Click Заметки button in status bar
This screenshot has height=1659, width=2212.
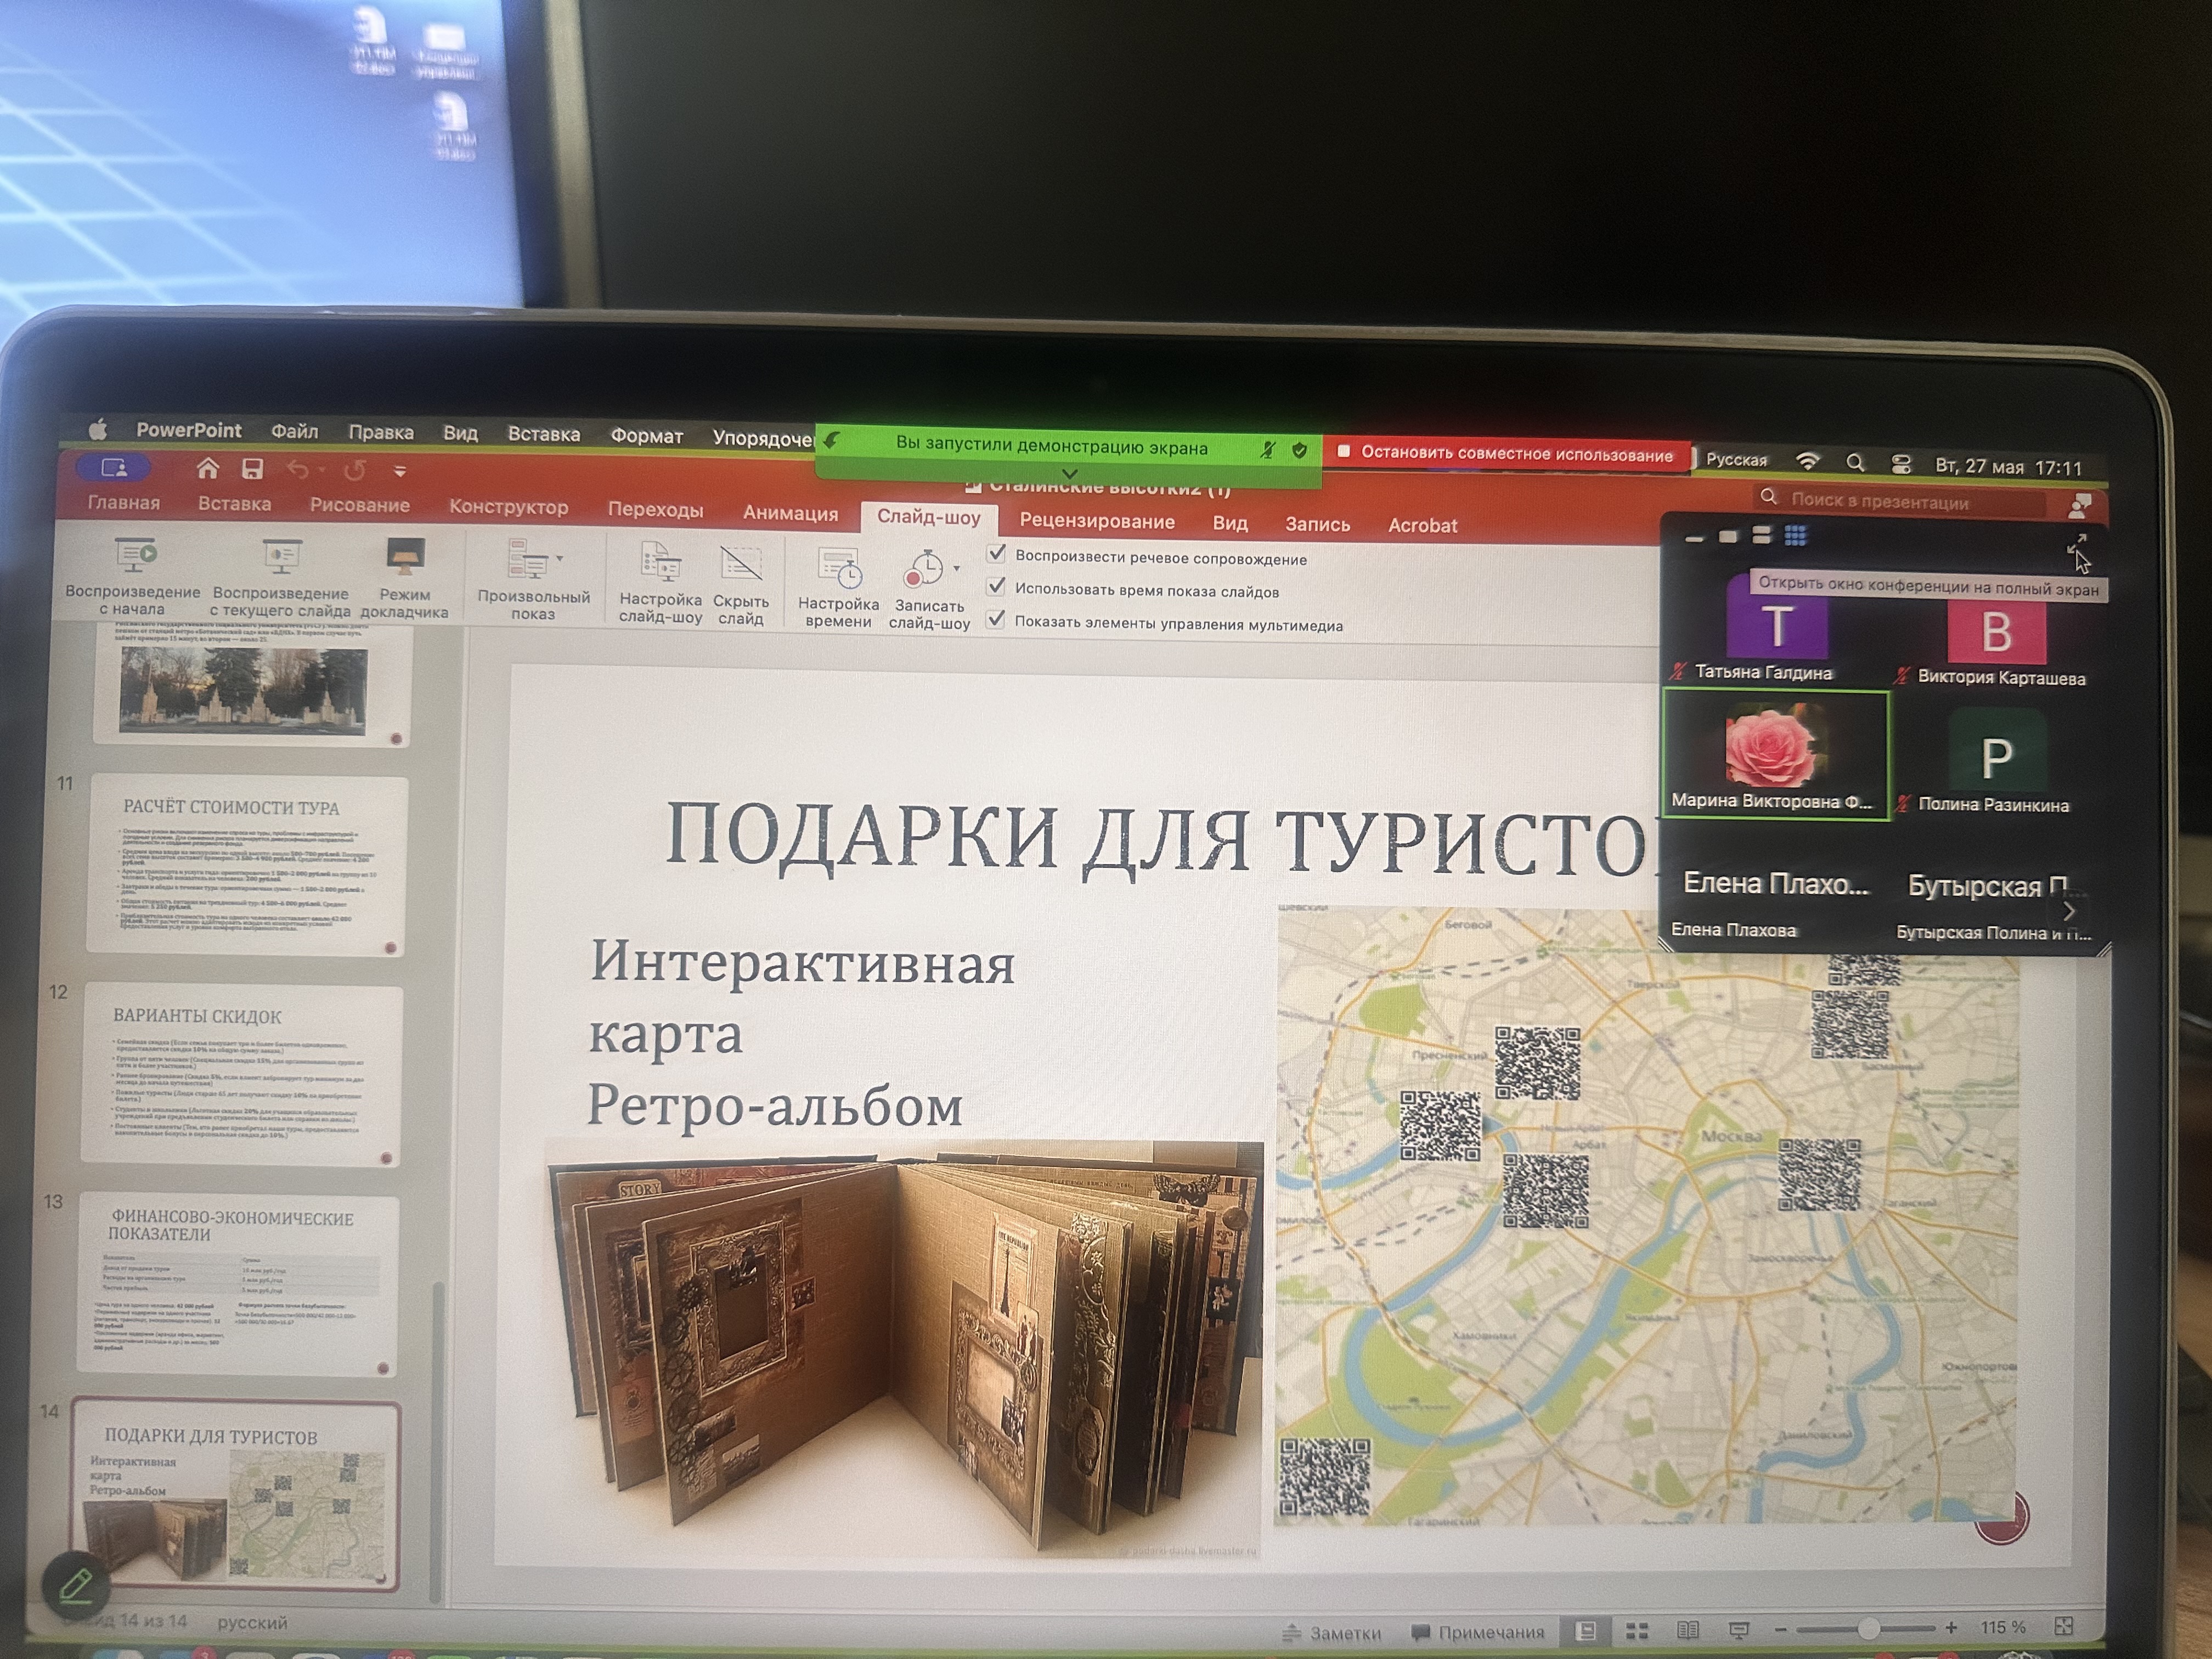pos(1331,1632)
